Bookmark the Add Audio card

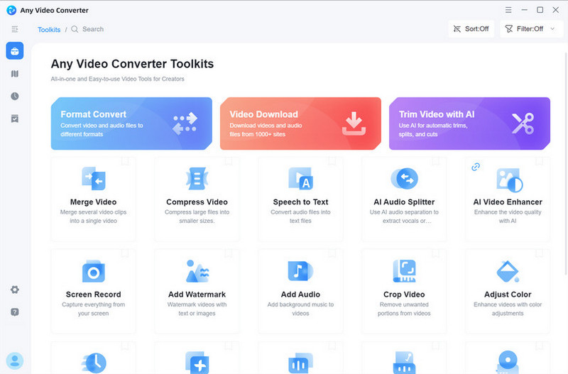(332, 253)
